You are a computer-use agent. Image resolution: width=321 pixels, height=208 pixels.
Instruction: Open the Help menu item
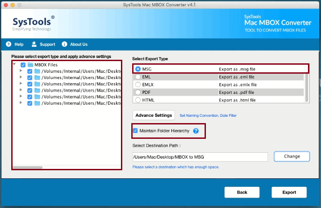coord(19,44)
